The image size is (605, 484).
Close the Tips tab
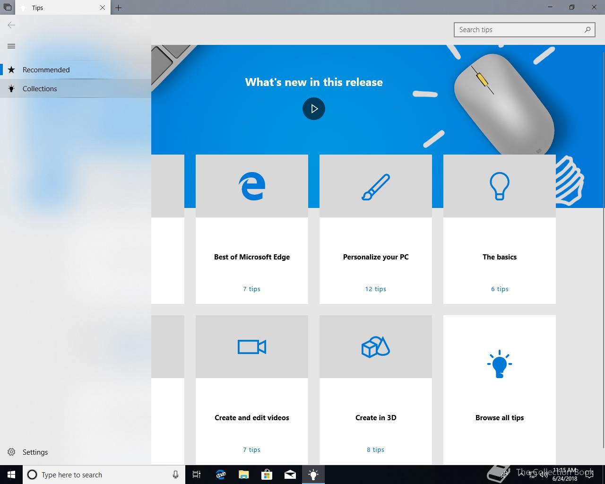click(103, 8)
